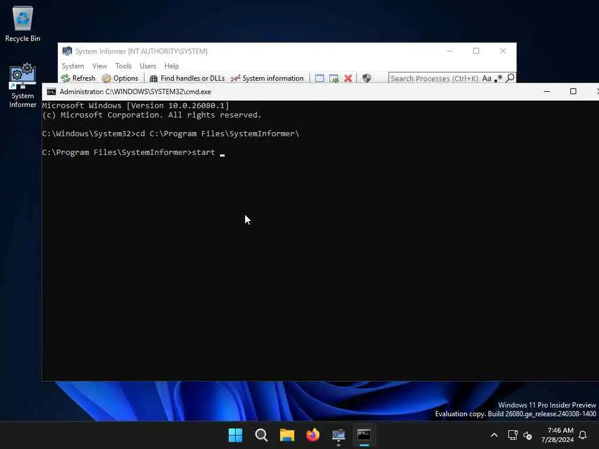Open taskbar Search
Image resolution: width=599 pixels, height=449 pixels.
tap(261, 435)
